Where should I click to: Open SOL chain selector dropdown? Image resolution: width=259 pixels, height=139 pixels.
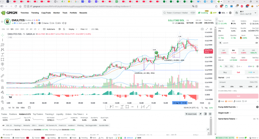(223, 13)
